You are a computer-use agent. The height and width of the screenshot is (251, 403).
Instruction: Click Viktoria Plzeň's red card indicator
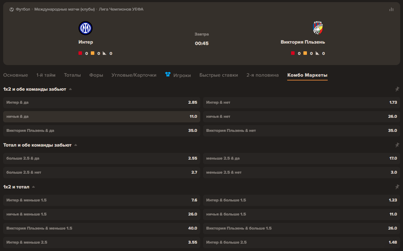click(x=293, y=53)
